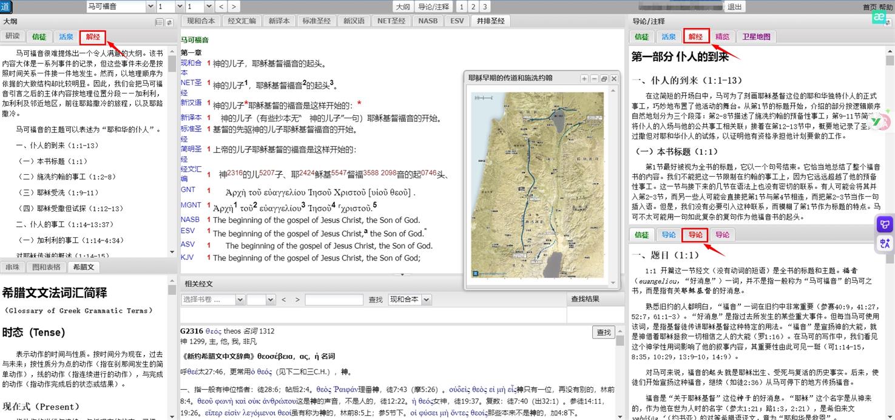Viewport: 895px width, 420px height.
Task: Click the teal ae extension icon
Action: 877,18
